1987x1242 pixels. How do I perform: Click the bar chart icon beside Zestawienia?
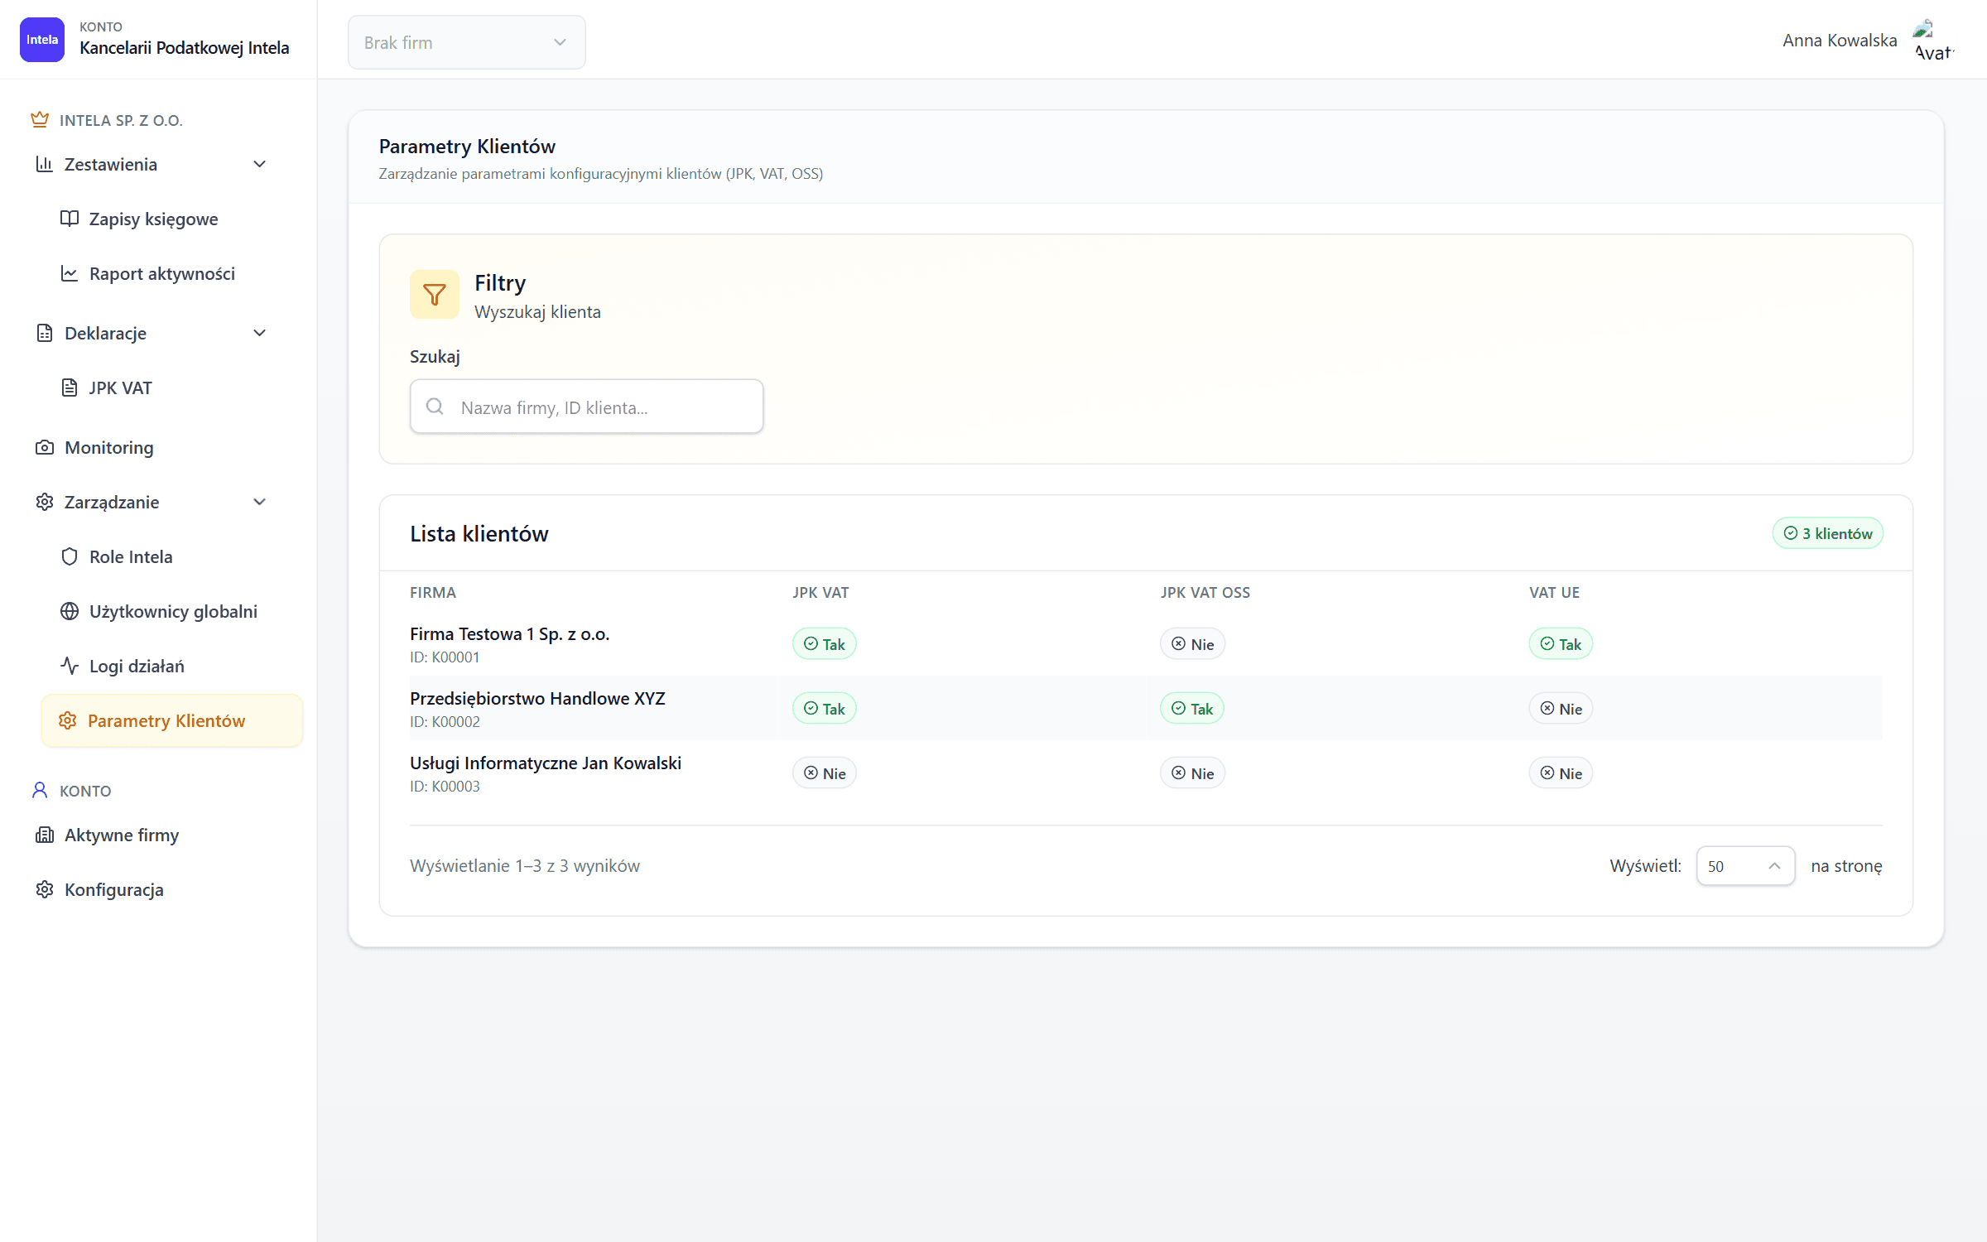(x=45, y=164)
